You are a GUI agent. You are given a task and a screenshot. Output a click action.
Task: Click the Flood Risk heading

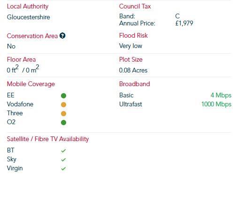133,35
